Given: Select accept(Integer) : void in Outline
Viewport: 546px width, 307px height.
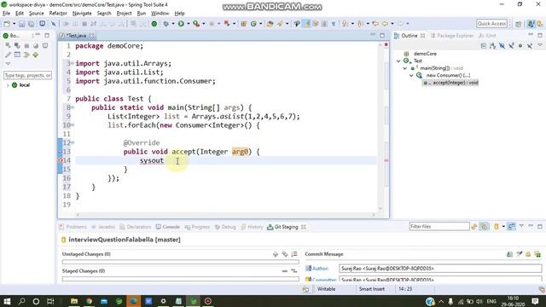Looking at the screenshot, I should tap(451, 83).
